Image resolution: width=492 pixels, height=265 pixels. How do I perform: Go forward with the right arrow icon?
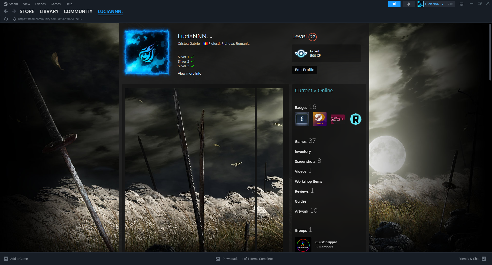pyautogui.click(x=14, y=11)
